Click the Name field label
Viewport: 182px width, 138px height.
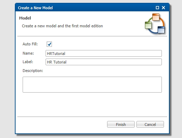pyautogui.click(x=28, y=53)
